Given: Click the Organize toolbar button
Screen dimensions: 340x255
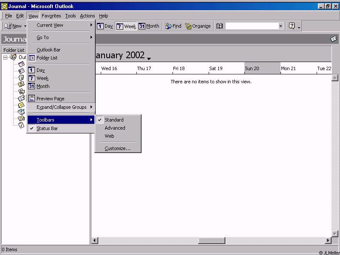Looking at the screenshot, I should (x=198, y=26).
